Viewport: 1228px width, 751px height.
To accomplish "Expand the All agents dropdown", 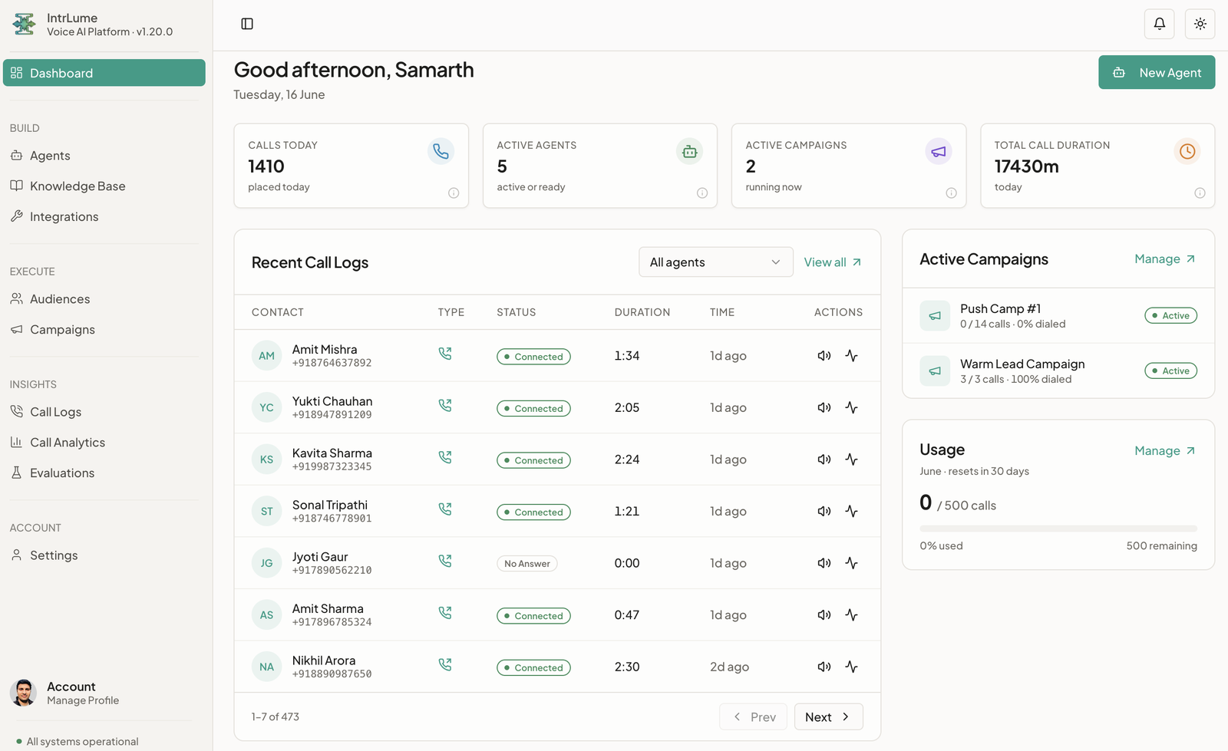I will [715, 262].
